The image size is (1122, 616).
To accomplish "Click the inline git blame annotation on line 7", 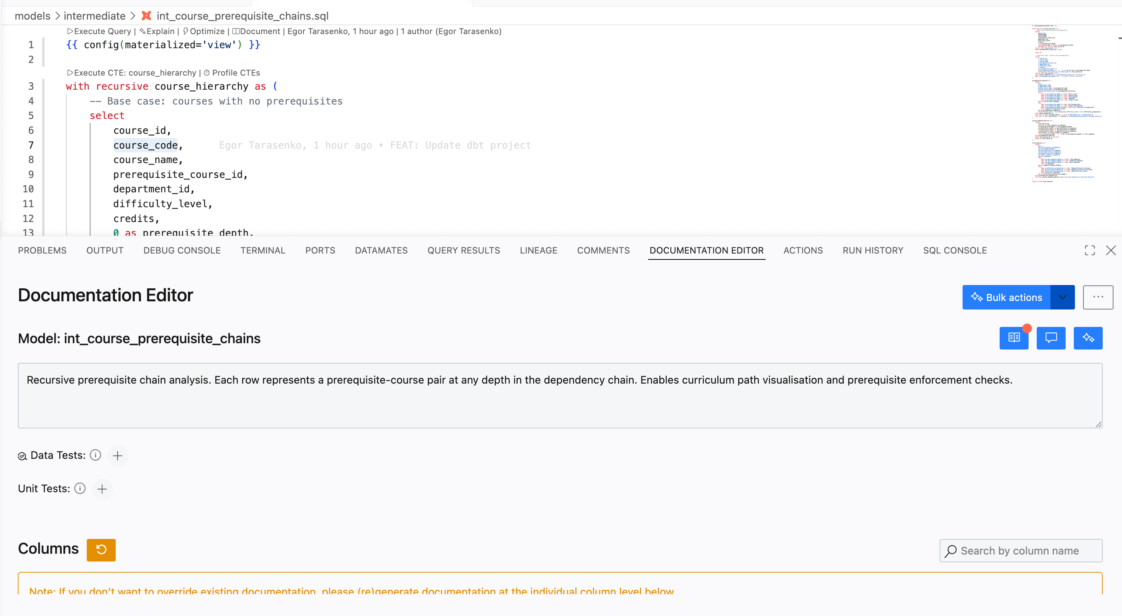I will click(375, 145).
